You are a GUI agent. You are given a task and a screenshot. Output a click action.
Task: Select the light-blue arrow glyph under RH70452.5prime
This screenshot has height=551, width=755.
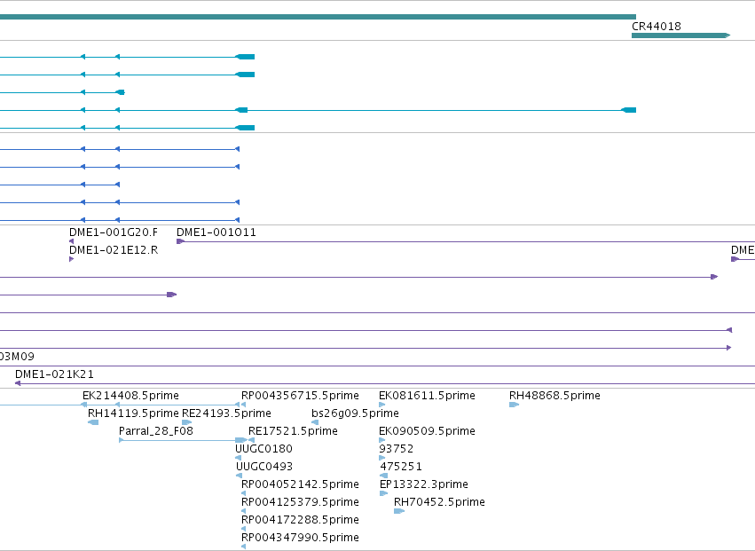pos(399,511)
